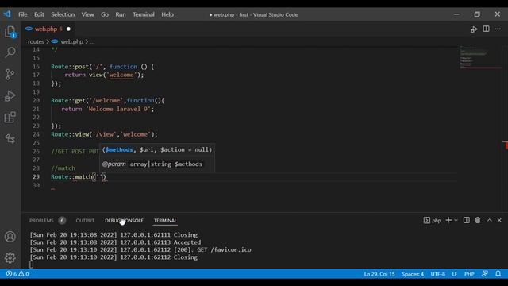Screen dimensions: 508x286
Task: Switch to the Debug Console tab
Action: pos(124,221)
